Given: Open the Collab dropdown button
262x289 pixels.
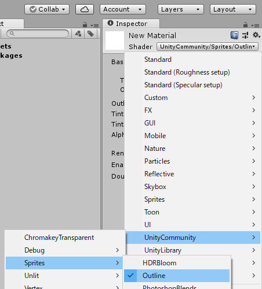Looking at the screenshot, I should pyautogui.click(x=47, y=9).
